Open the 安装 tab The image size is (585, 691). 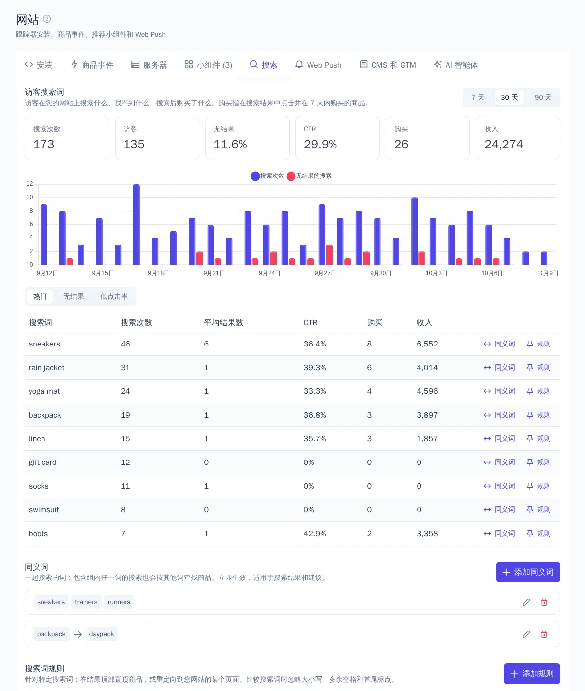[x=38, y=65]
